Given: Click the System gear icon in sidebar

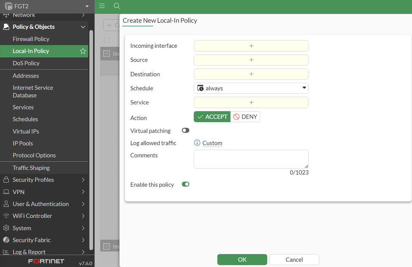Looking at the screenshot, I should (6, 228).
